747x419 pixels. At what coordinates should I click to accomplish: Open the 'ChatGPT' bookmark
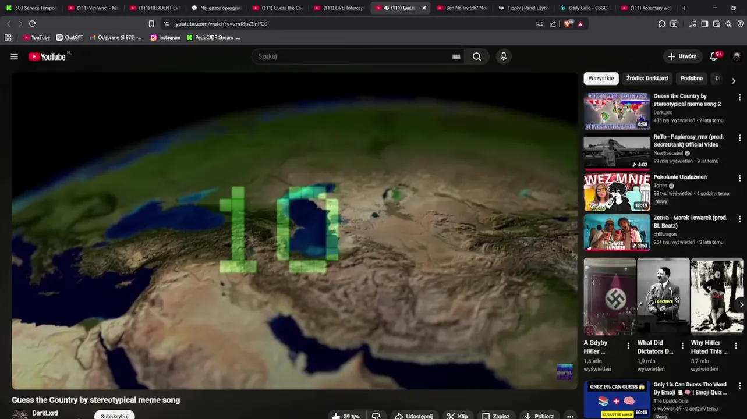point(69,37)
